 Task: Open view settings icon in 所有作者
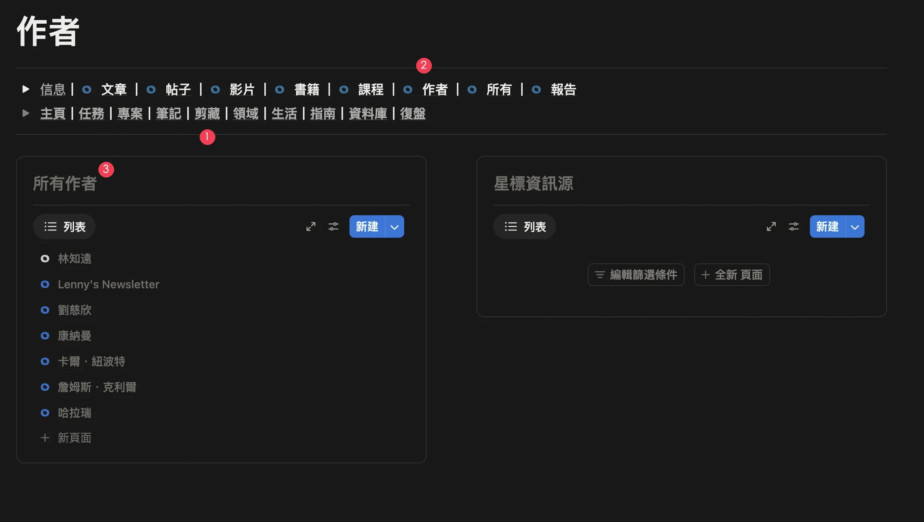(333, 227)
